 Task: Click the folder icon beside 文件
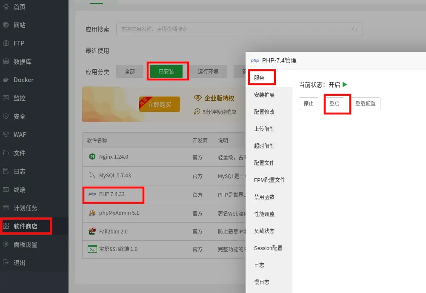6,153
